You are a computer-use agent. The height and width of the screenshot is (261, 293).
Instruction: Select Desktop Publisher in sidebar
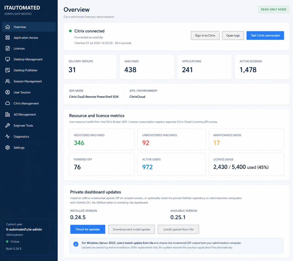[x=29, y=70]
